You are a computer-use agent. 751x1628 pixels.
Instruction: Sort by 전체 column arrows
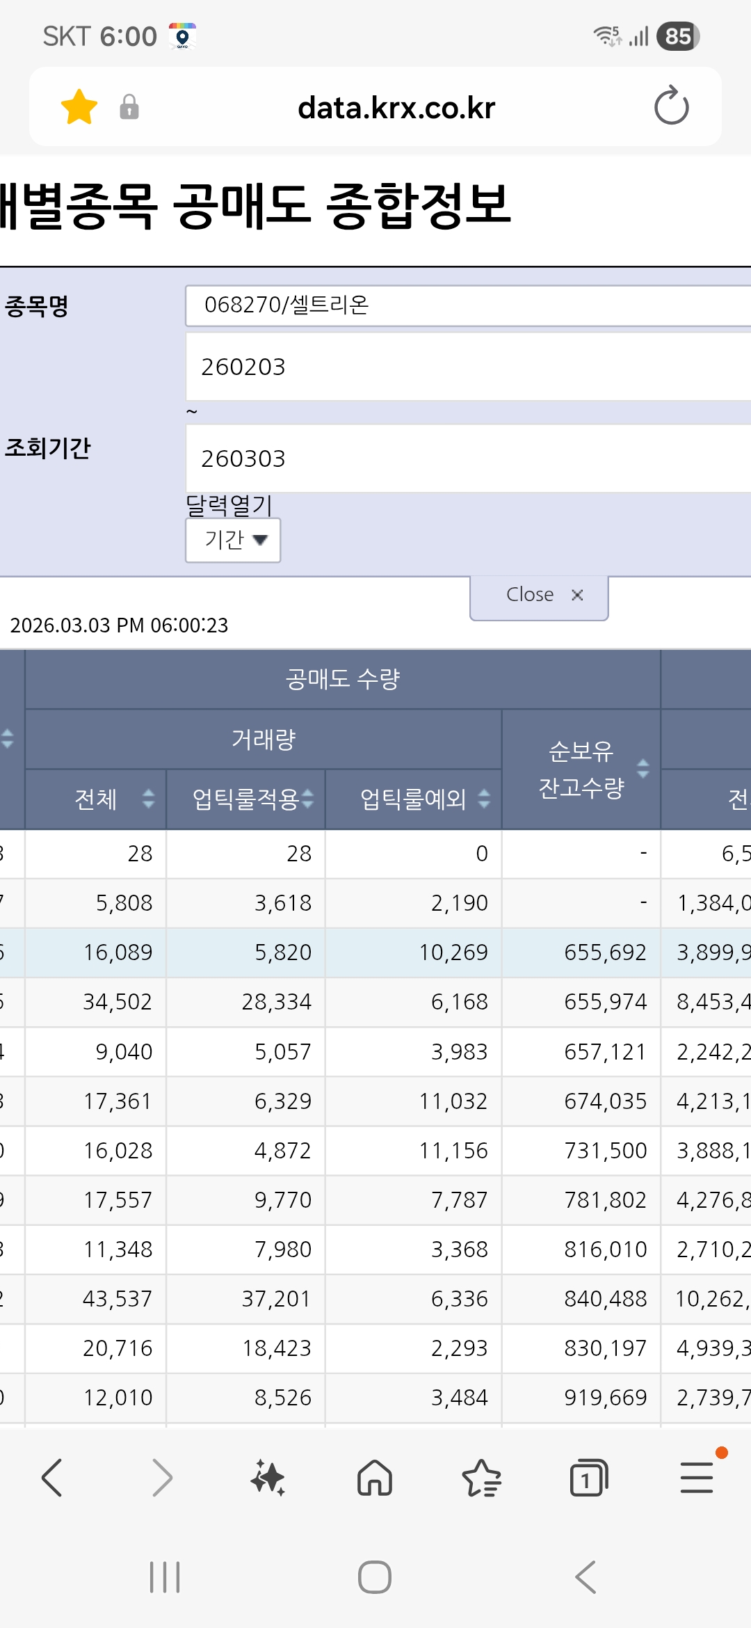point(148,799)
